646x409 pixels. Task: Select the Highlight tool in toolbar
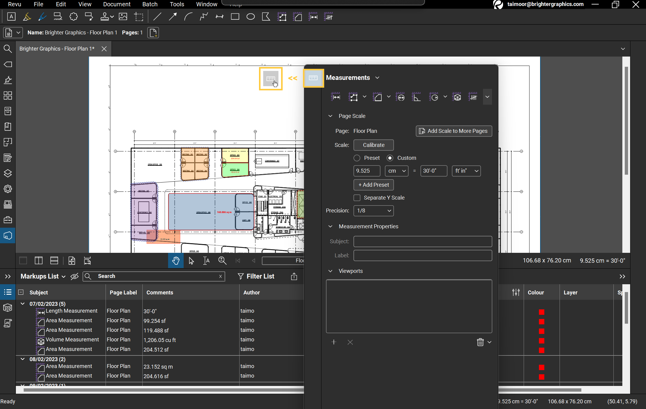pyautogui.click(x=27, y=17)
